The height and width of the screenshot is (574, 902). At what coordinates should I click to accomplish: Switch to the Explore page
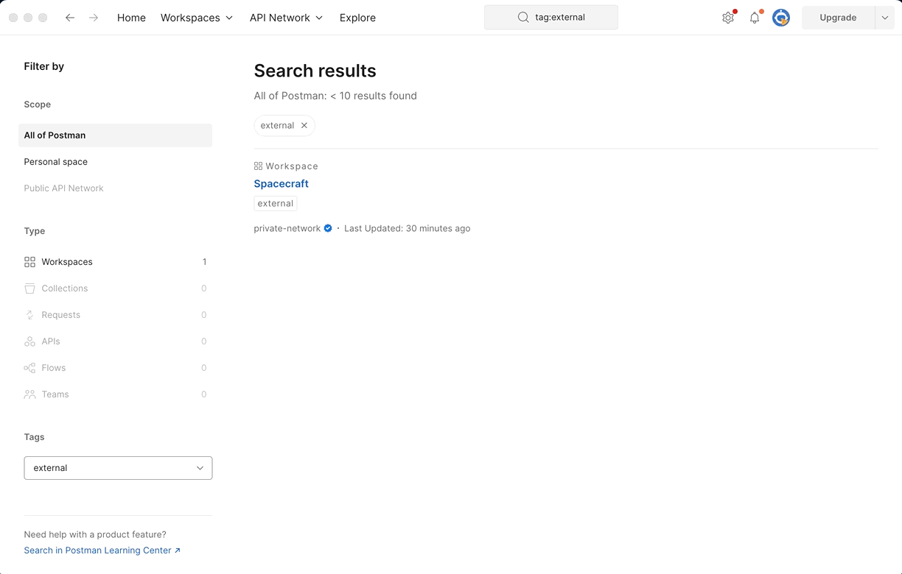click(x=357, y=18)
